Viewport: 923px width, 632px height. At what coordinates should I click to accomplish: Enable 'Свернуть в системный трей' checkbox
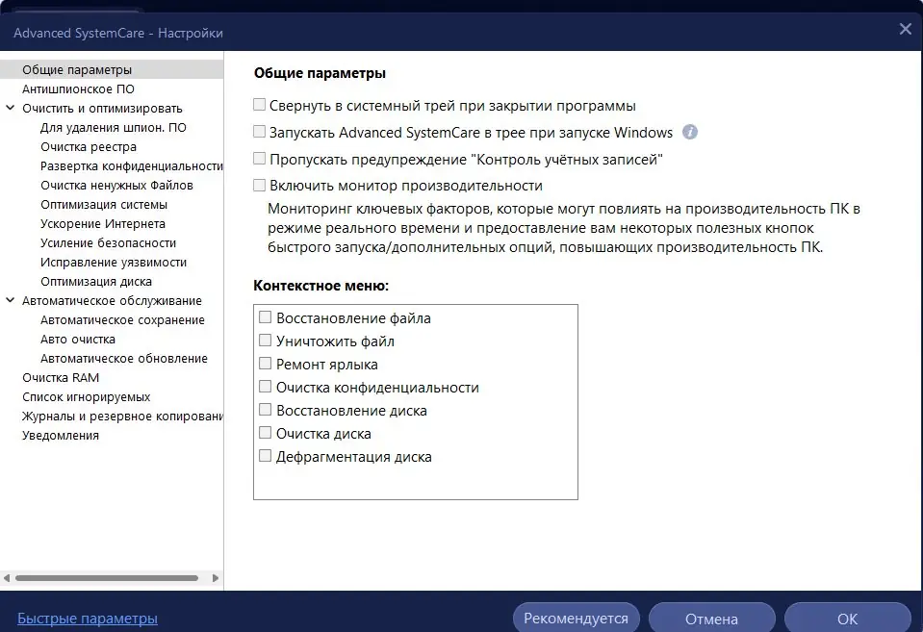coord(259,105)
